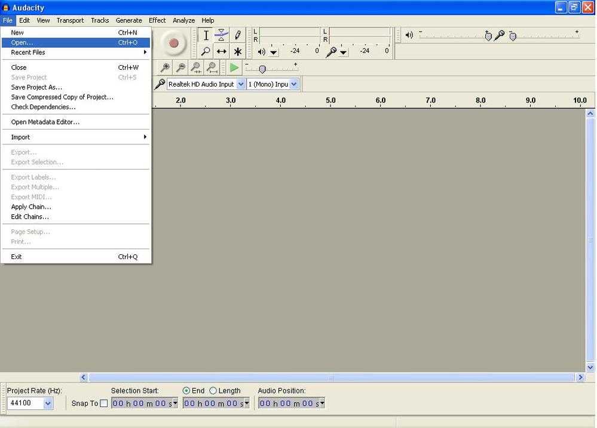The image size is (597, 428).
Task: Click the mixer toolbar microphone icon
Action: tap(499, 35)
